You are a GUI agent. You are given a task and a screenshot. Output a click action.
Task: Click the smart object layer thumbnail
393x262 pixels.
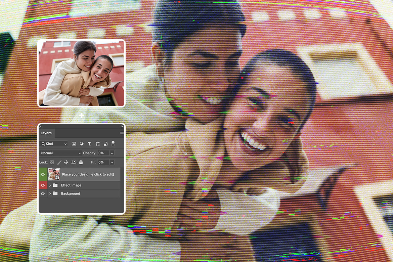(x=54, y=174)
